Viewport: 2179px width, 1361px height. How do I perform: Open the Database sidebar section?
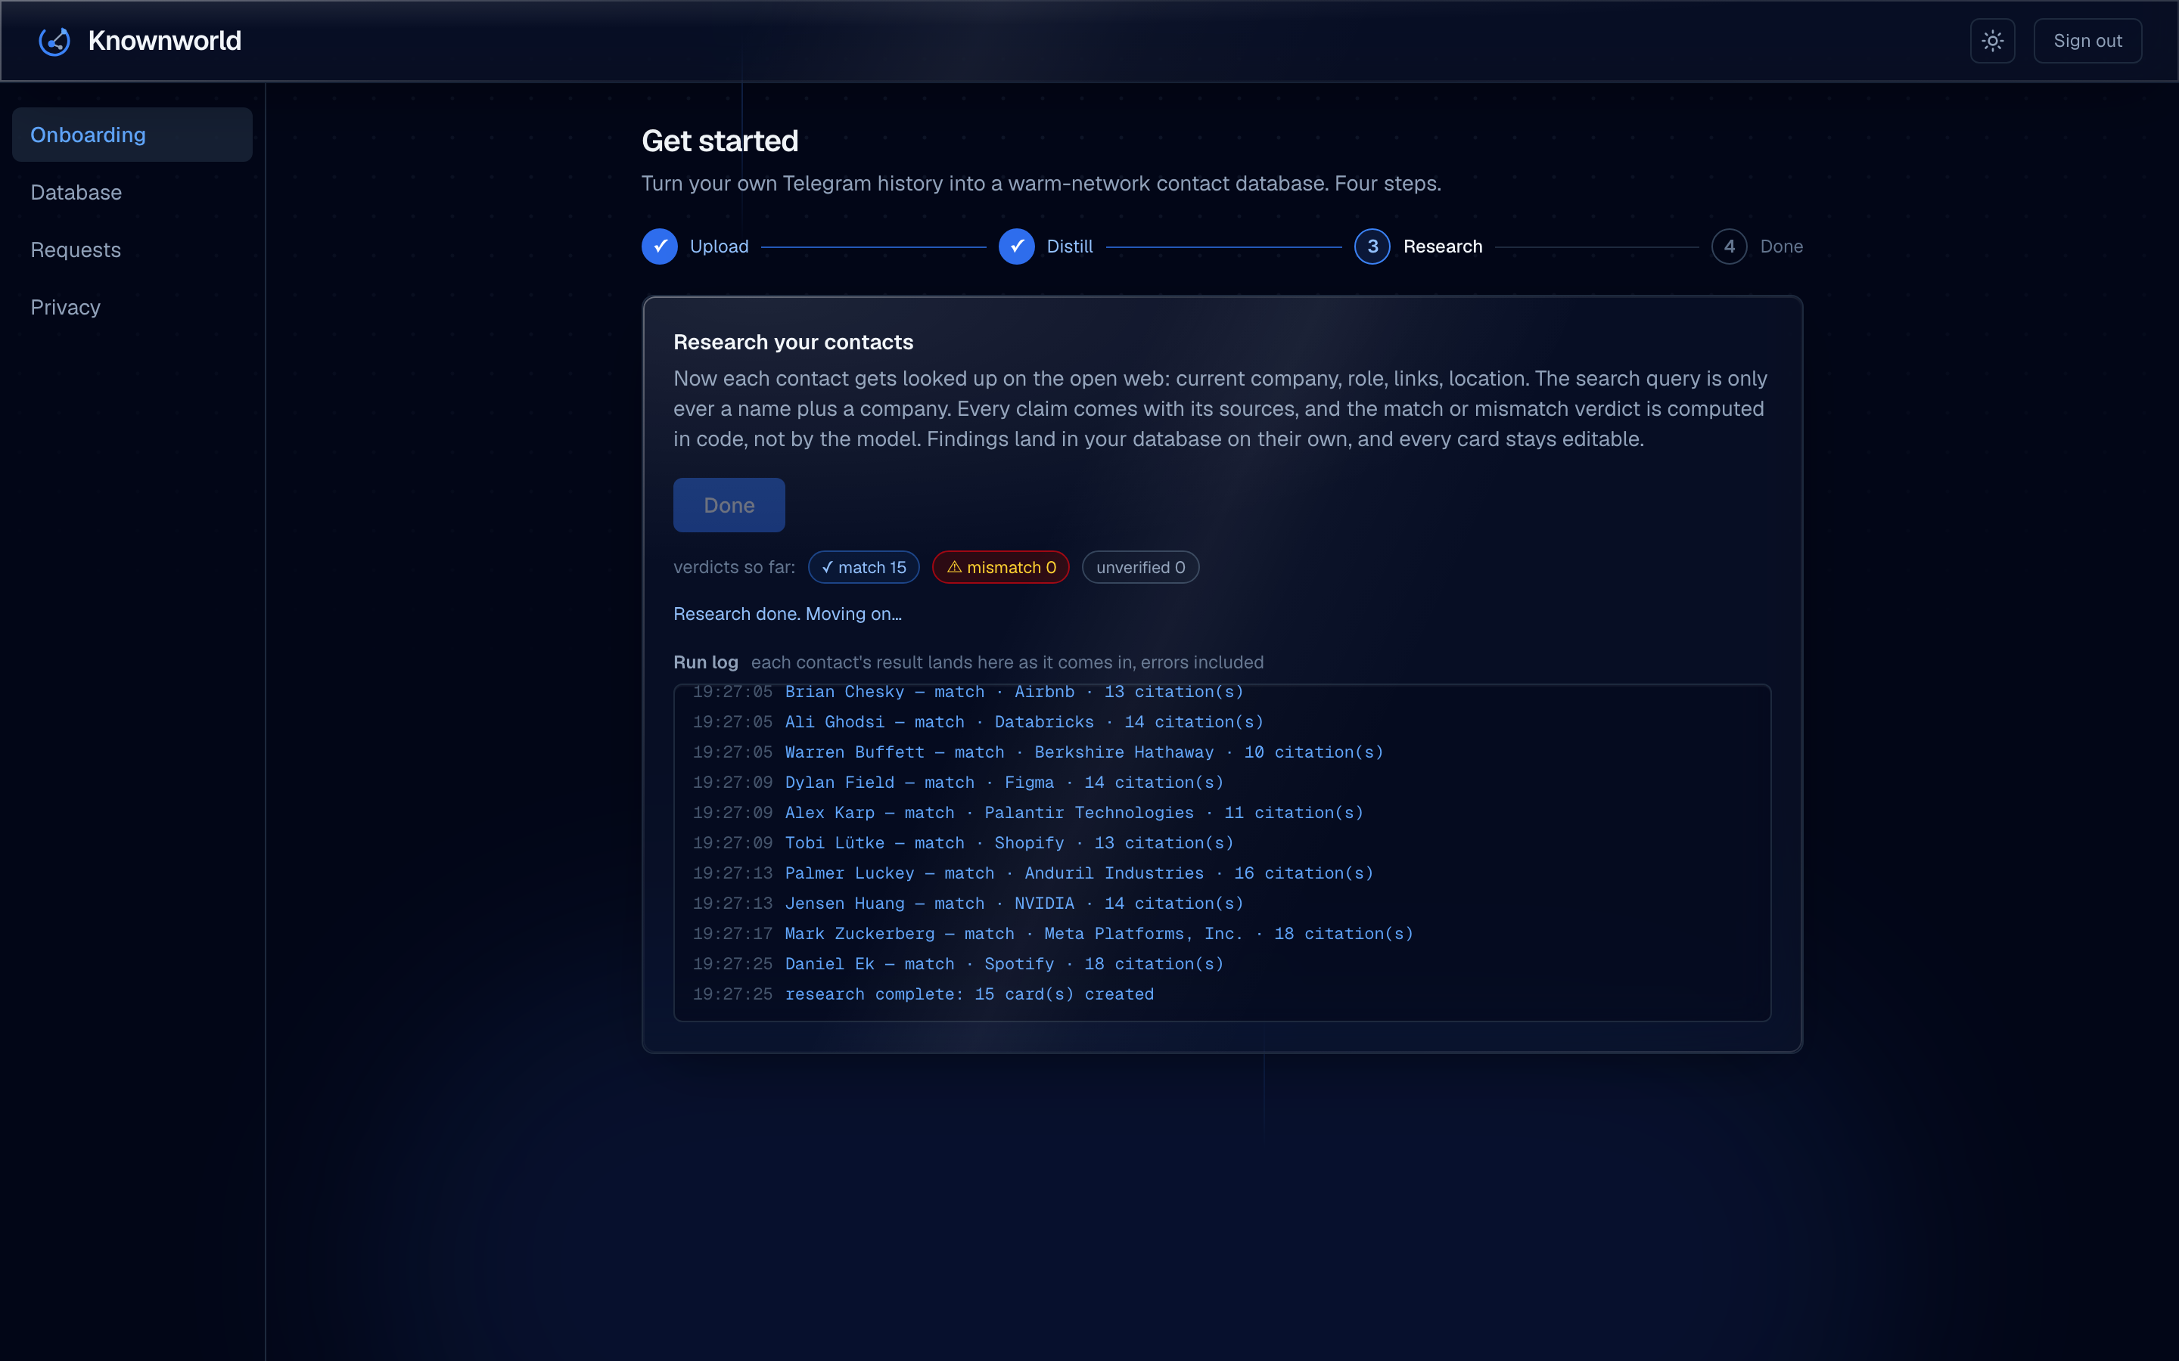point(132,193)
